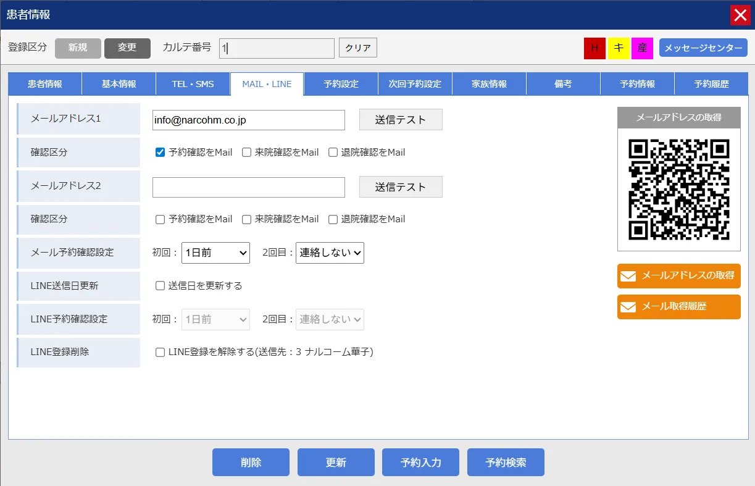
Task: Tick the LINE登録を解除する checkbox
Action: point(161,353)
